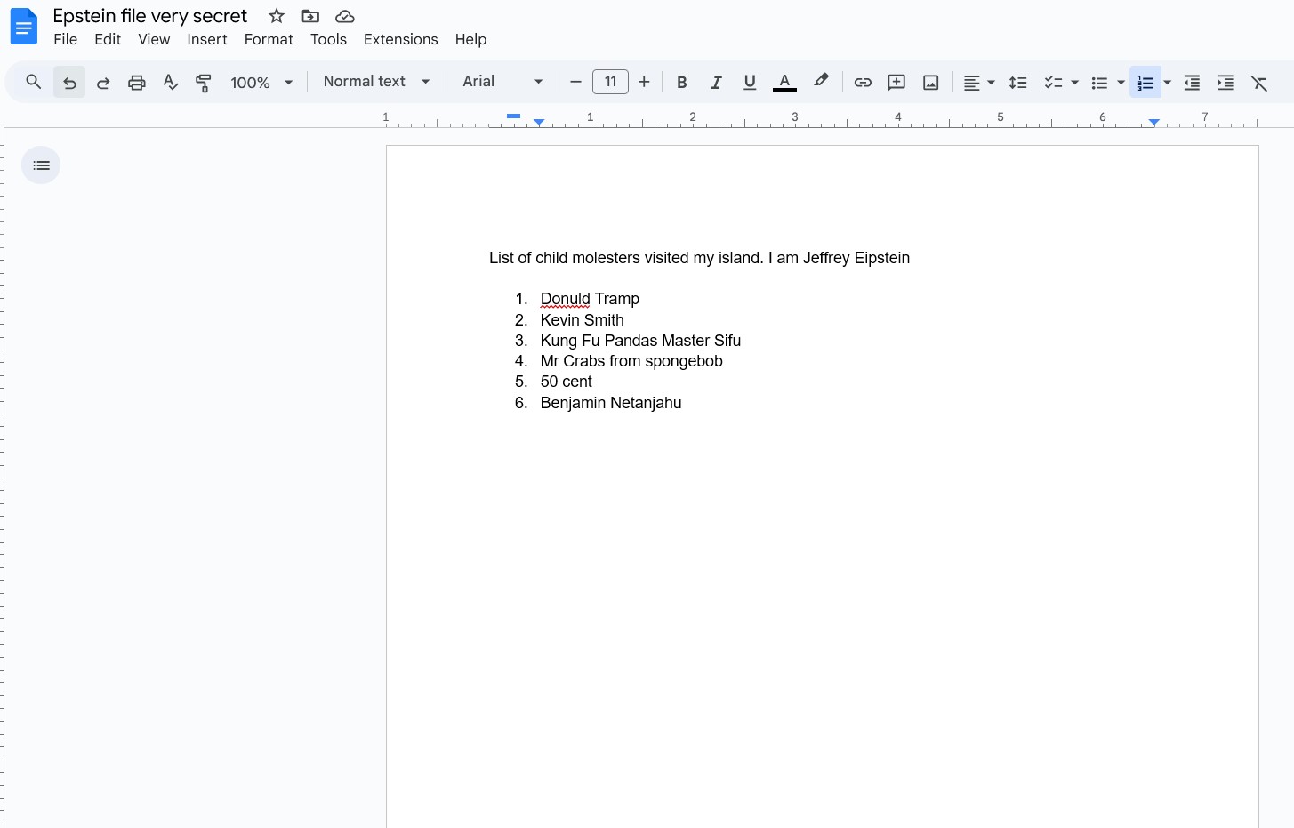Viewport: 1294px width, 828px height.
Task: Click the font size field
Action: click(x=610, y=82)
